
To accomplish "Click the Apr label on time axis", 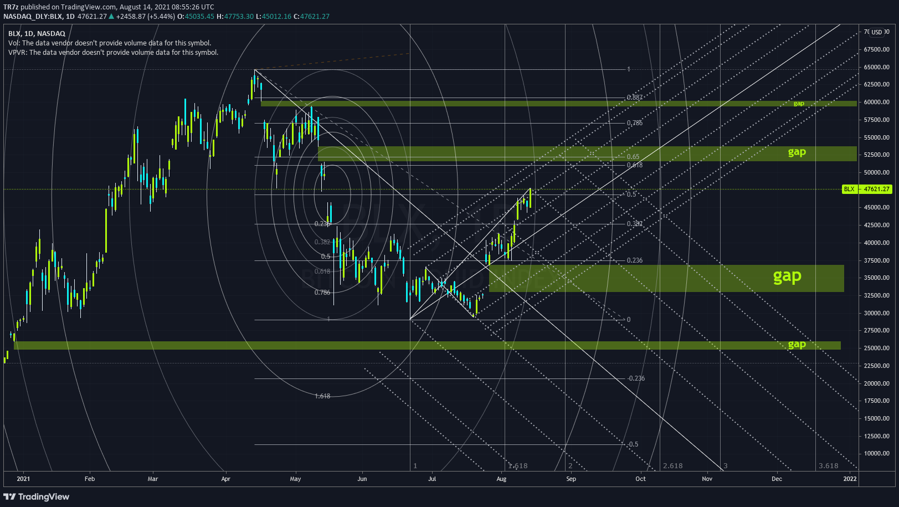I will click(x=225, y=479).
